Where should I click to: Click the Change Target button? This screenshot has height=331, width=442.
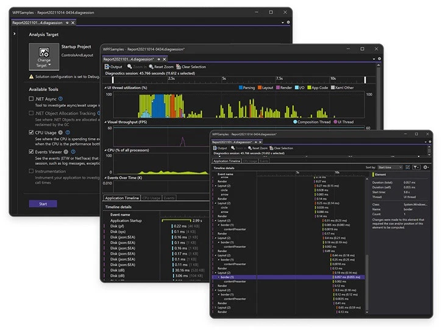click(x=44, y=56)
